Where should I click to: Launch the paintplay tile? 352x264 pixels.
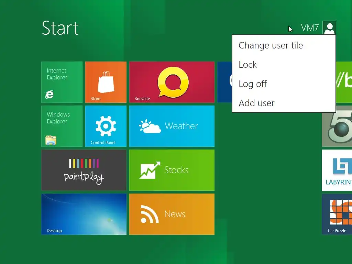pyautogui.click(x=84, y=170)
